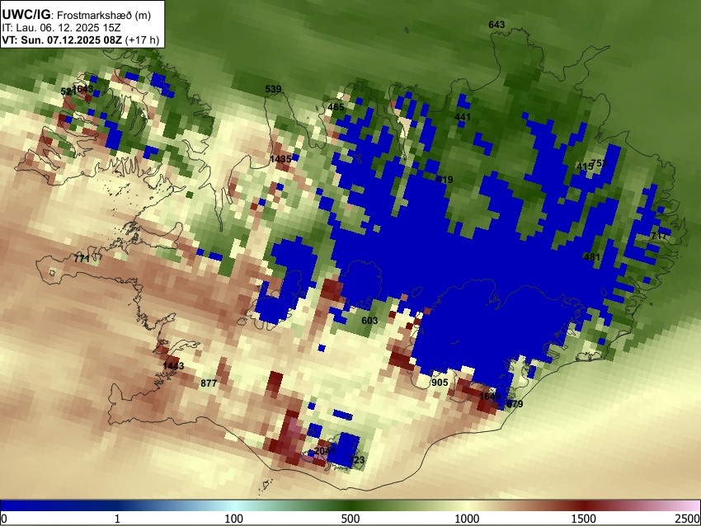Viewport: 701px width, 526px height.
Task: Click the 1 mark on the color scale
Action: coord(118,519)
